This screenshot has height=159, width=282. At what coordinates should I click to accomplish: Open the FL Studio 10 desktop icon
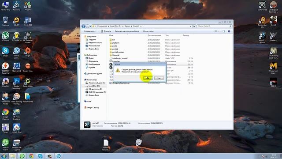[x=17, y=36]
